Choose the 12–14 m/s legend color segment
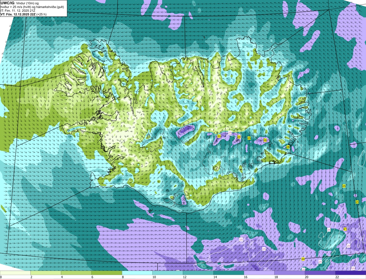The height and width of the screenshot is (279, 366). click(198, 273)
